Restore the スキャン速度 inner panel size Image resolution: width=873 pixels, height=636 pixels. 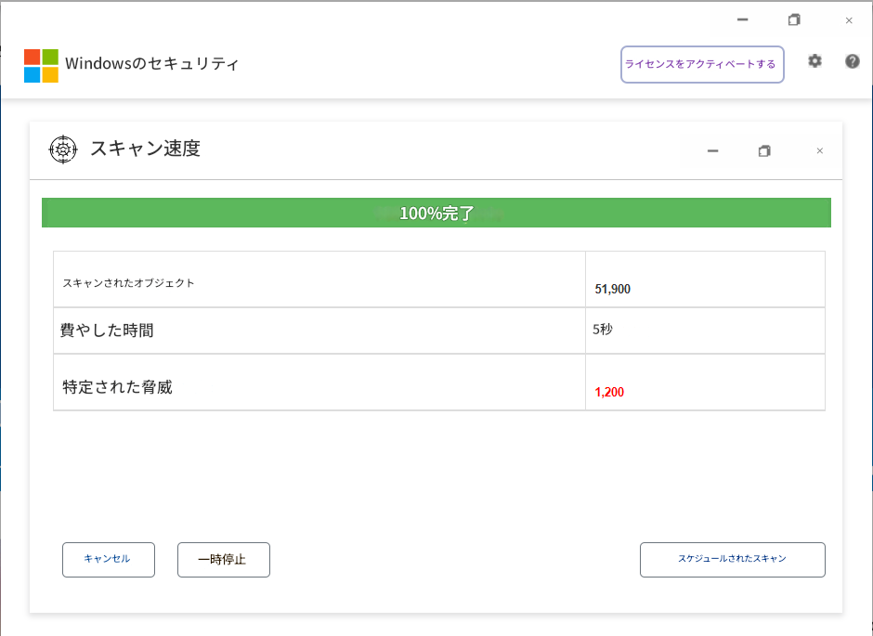pyautogui.click(x=764, y=151)
